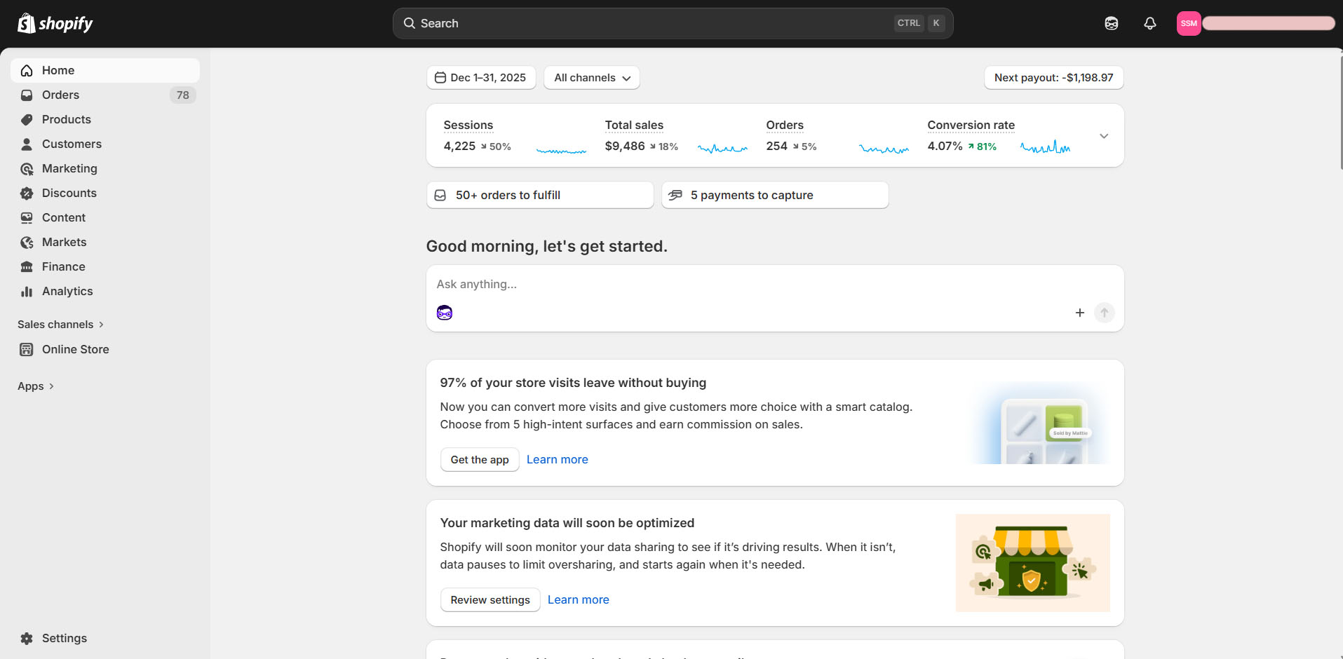Click the Get the app button
Image resolution: width=1343 pixels, height=659 pixels.
point(480,460)
